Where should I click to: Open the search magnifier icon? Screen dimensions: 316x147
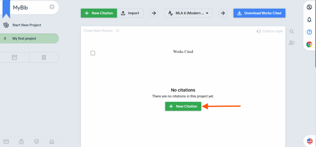(292, 32)
